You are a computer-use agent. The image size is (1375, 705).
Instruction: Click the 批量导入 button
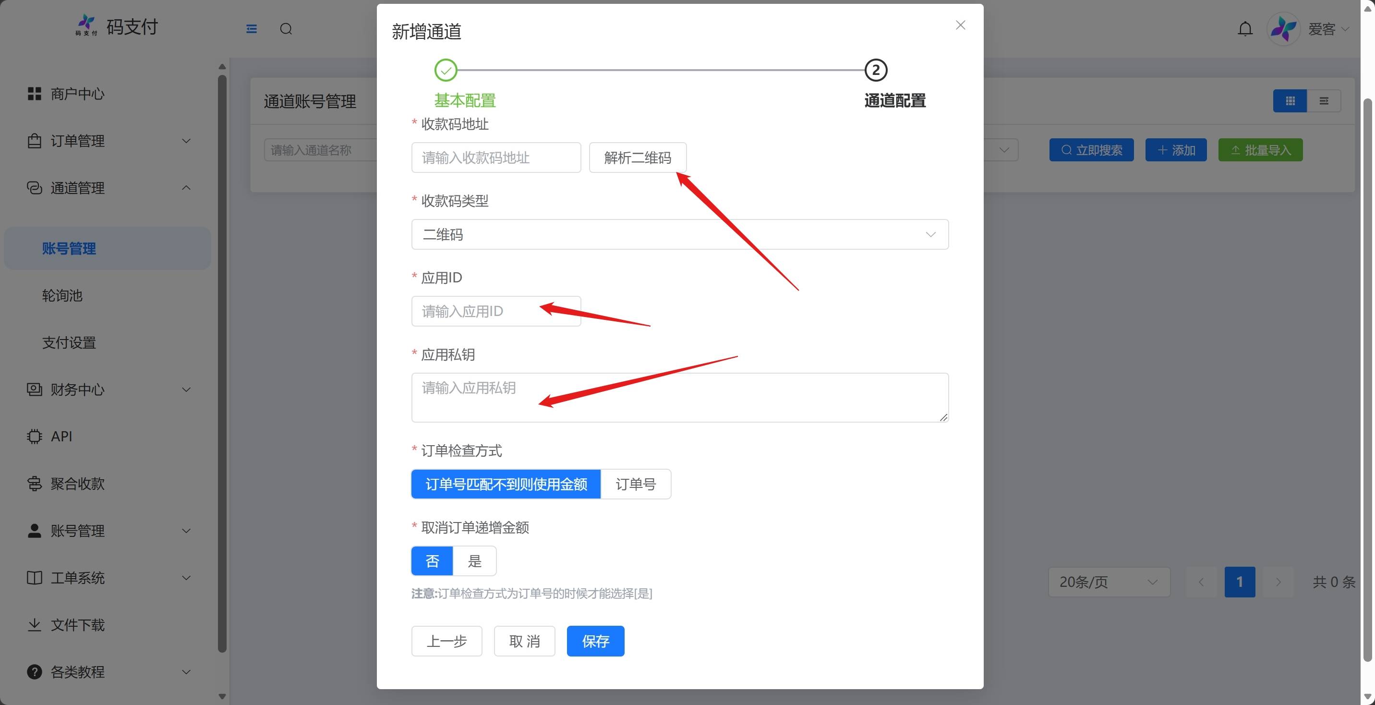(1260, 150)
